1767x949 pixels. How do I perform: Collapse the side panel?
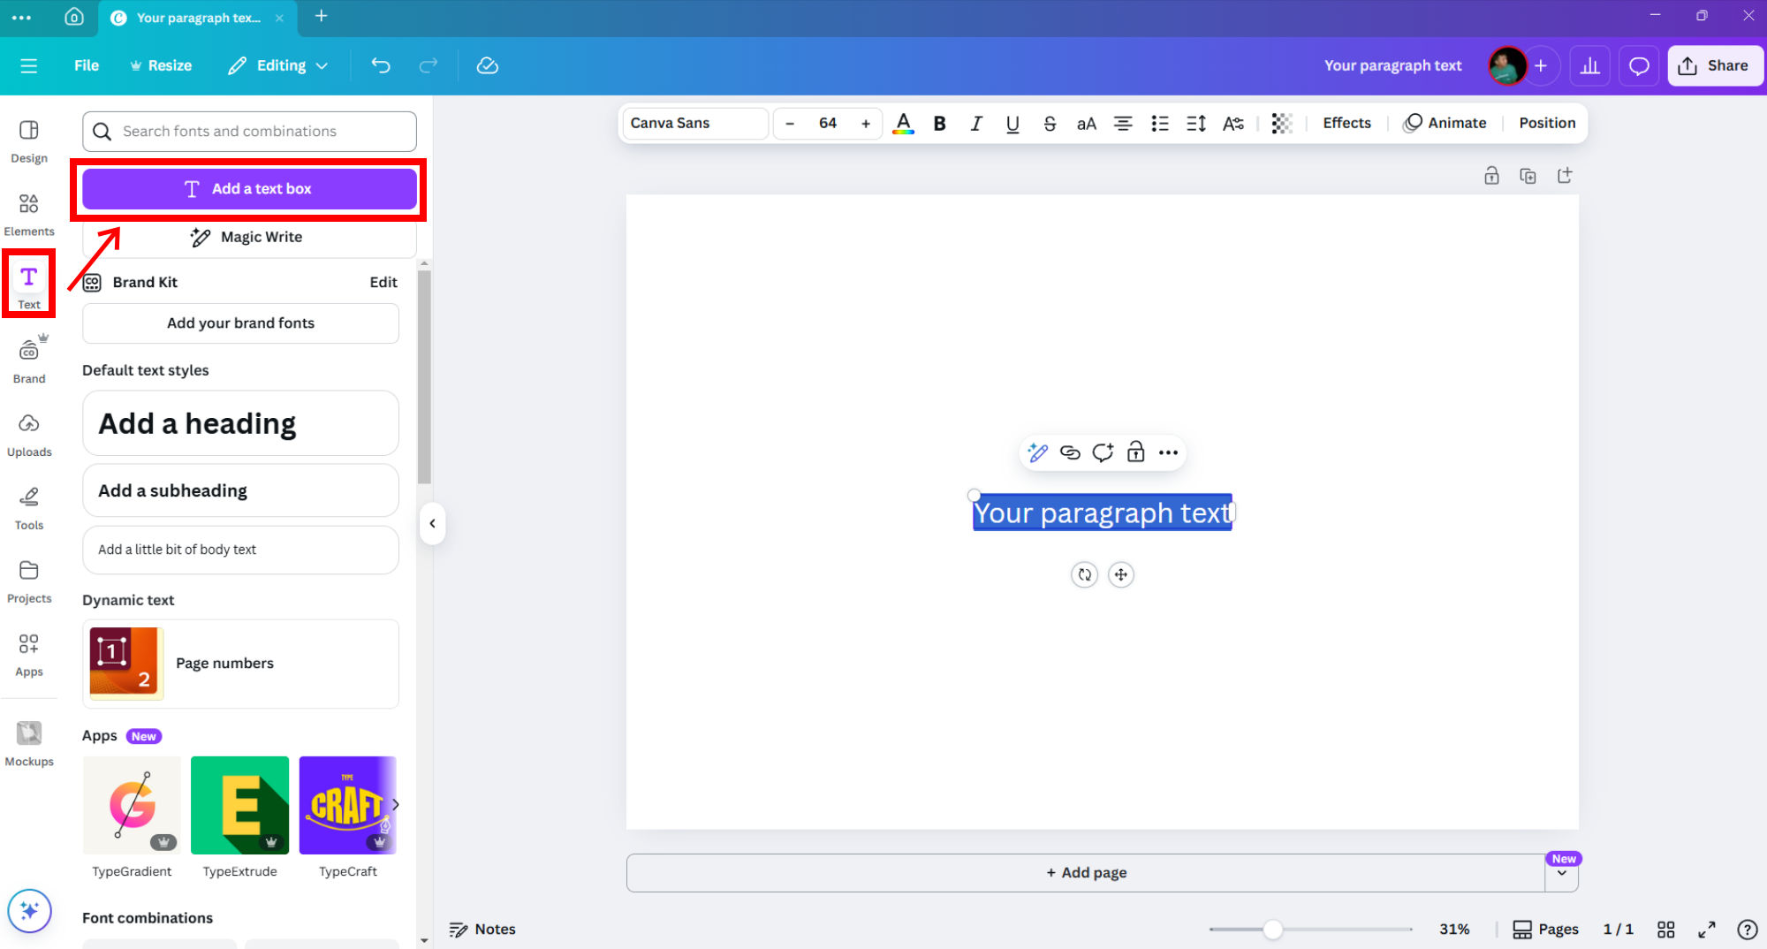[432, 523]
